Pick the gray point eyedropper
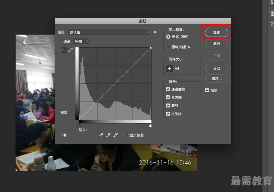 pyautogui.click(x=108, y=135)
